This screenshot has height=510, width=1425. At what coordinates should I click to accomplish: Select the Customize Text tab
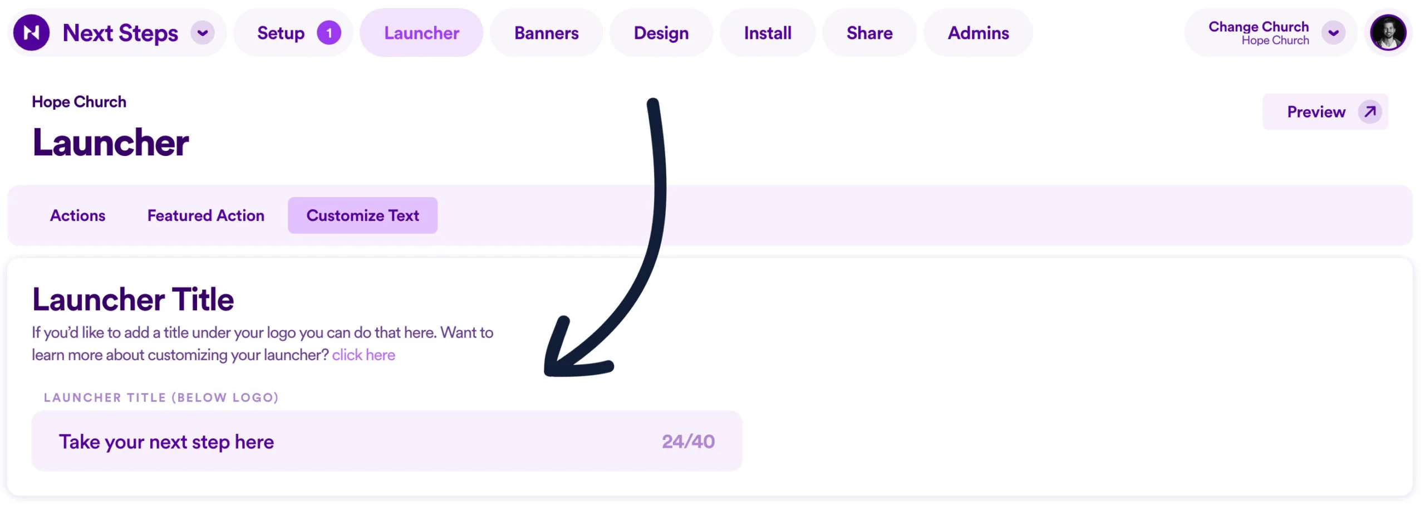click(x=362, y=215)
